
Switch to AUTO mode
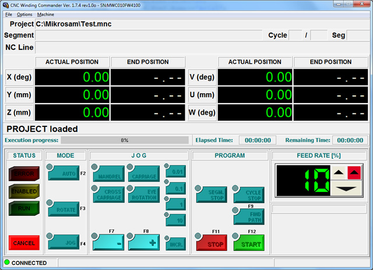coord(64,173)
